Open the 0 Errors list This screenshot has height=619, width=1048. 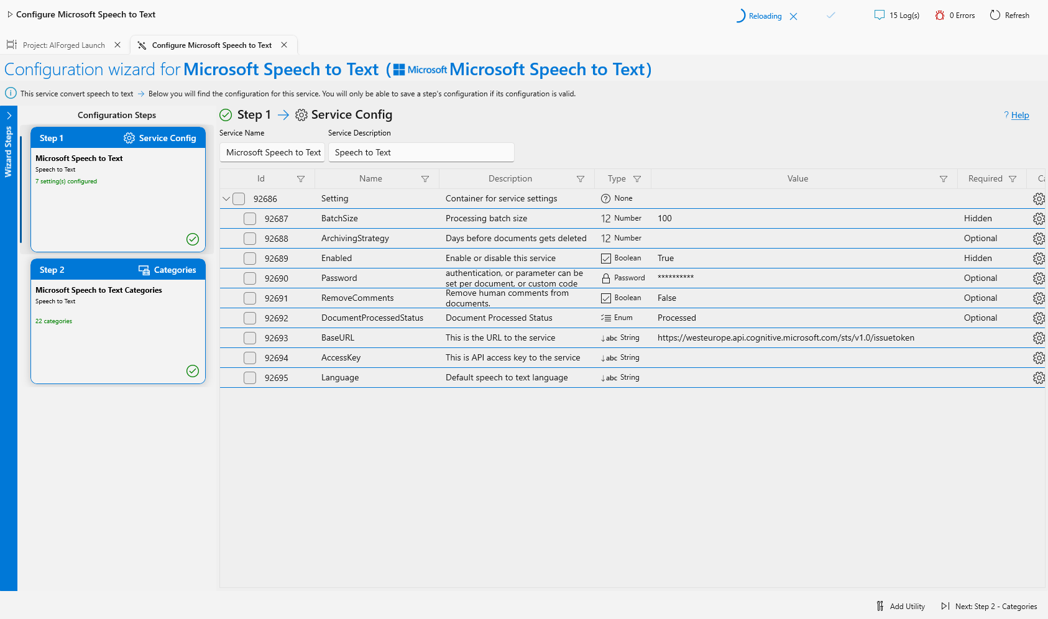955,16
